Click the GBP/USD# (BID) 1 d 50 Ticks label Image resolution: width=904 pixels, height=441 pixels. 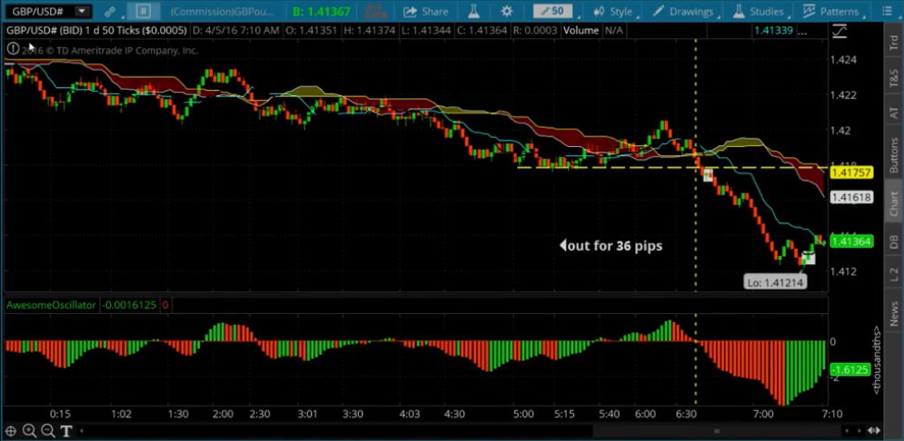coord(95,31)
